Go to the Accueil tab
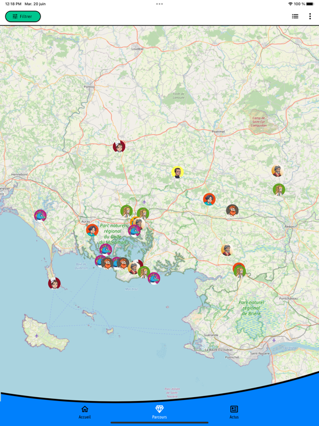This screenshot has height=426, width=319. [85, 412]
